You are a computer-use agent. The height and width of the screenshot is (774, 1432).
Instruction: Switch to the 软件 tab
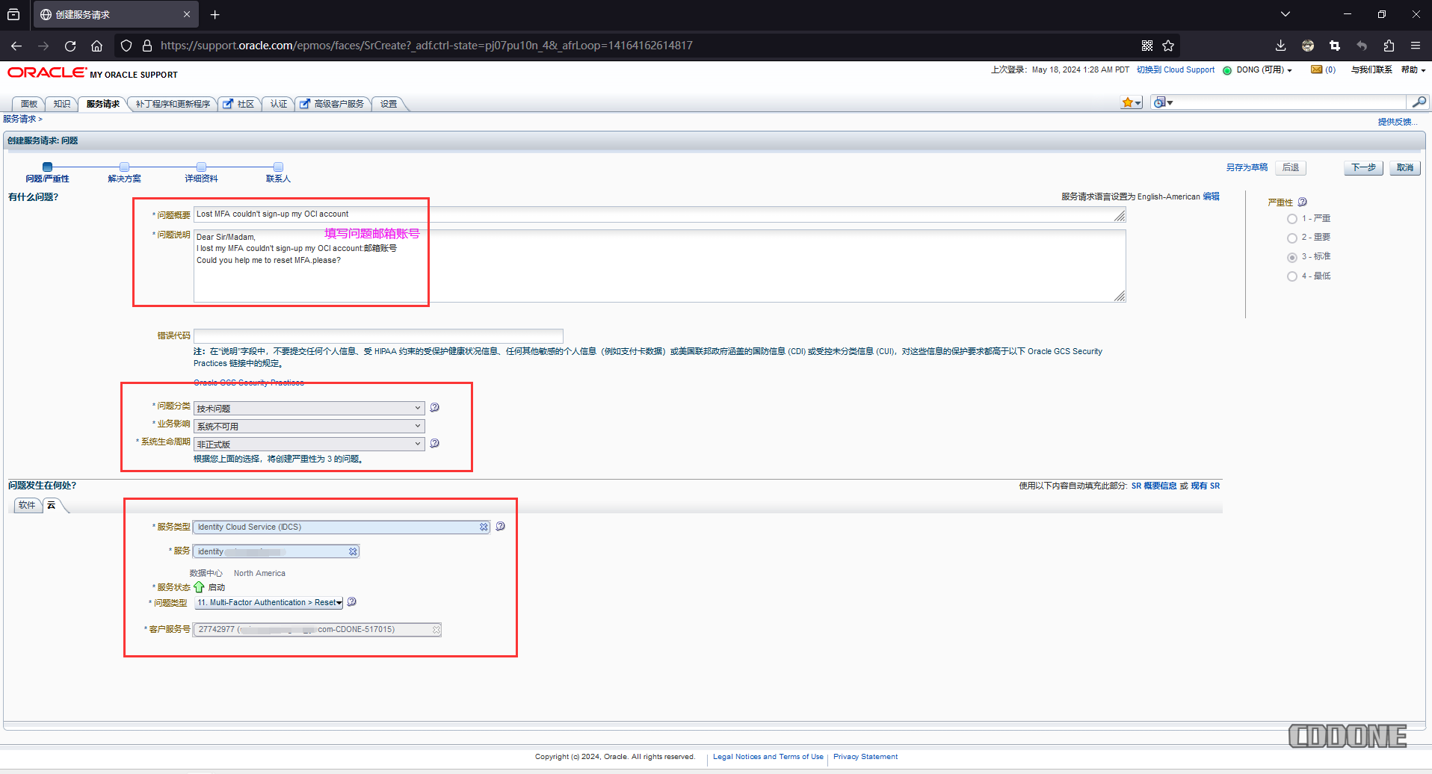[x=27, y=505]
